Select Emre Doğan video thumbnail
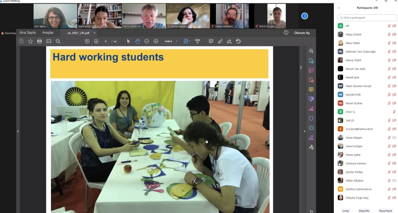This screenshot has height=213, width=398. (276, 16)
